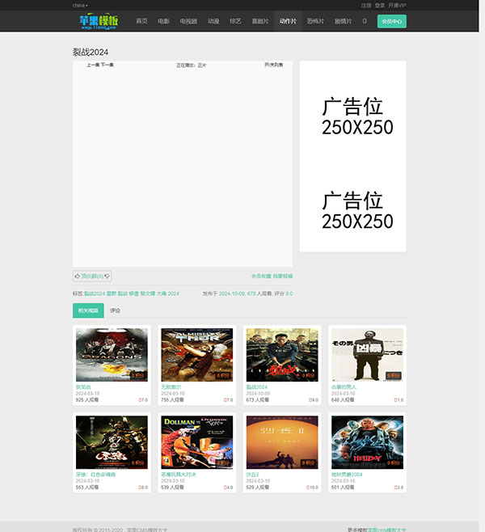This screenshot has width=485, height=532.
Task: Switch to the 评论 tab
Action: (115, 310)
